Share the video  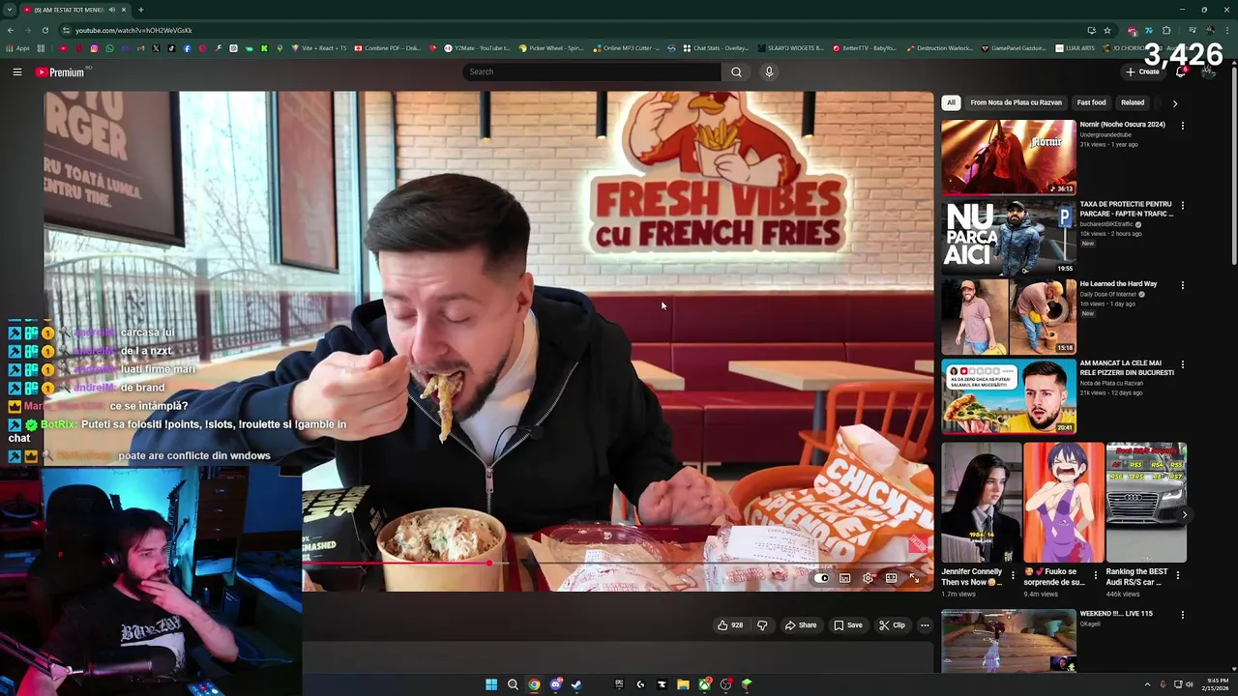[x=801, y=625]
